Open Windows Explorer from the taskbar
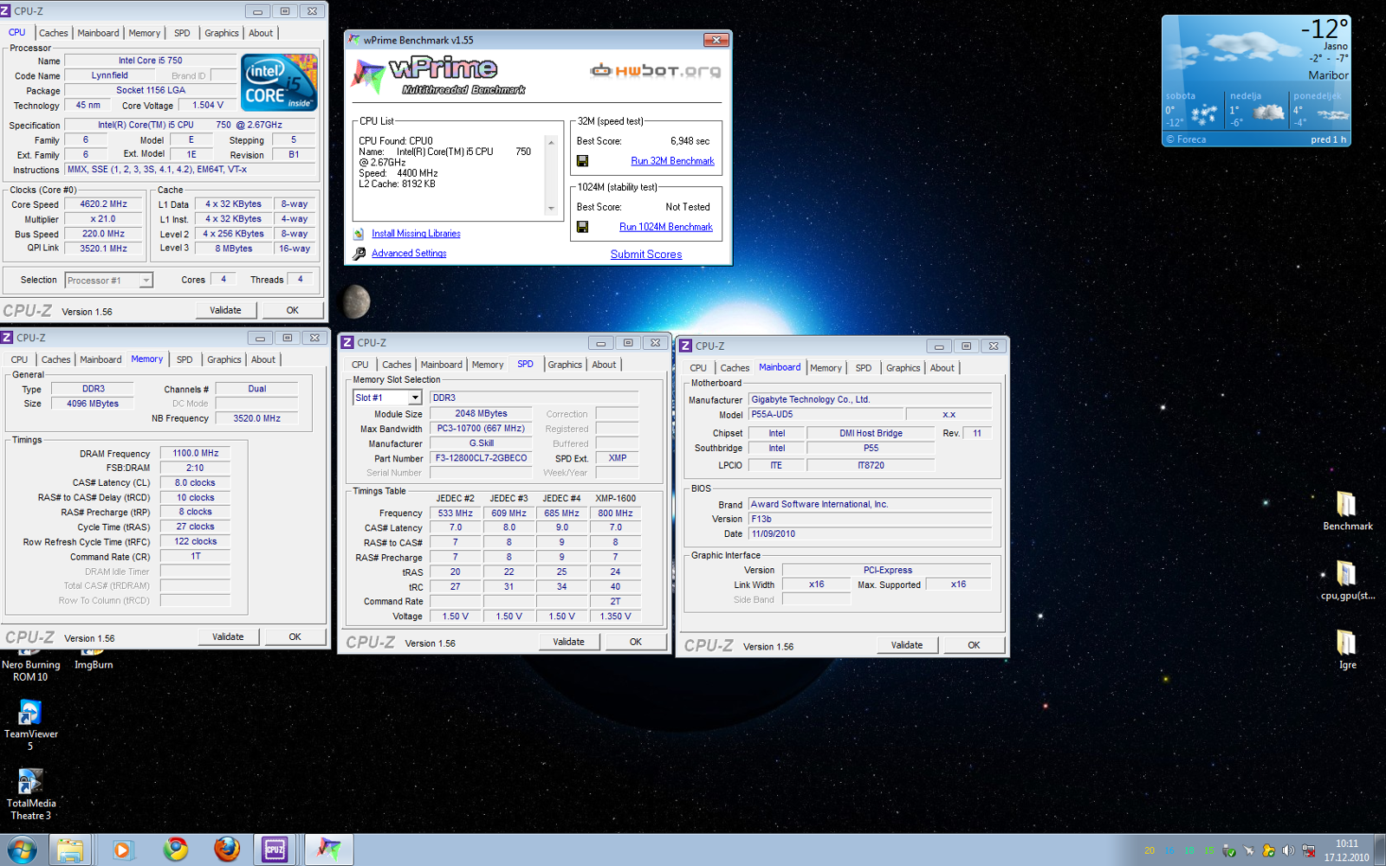 click(x=70, y=850)
